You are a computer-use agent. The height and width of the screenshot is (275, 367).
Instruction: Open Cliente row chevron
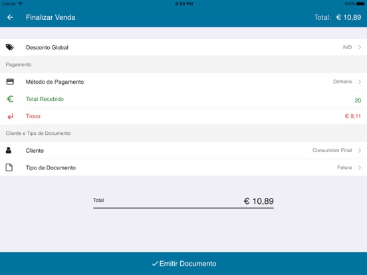360,151
